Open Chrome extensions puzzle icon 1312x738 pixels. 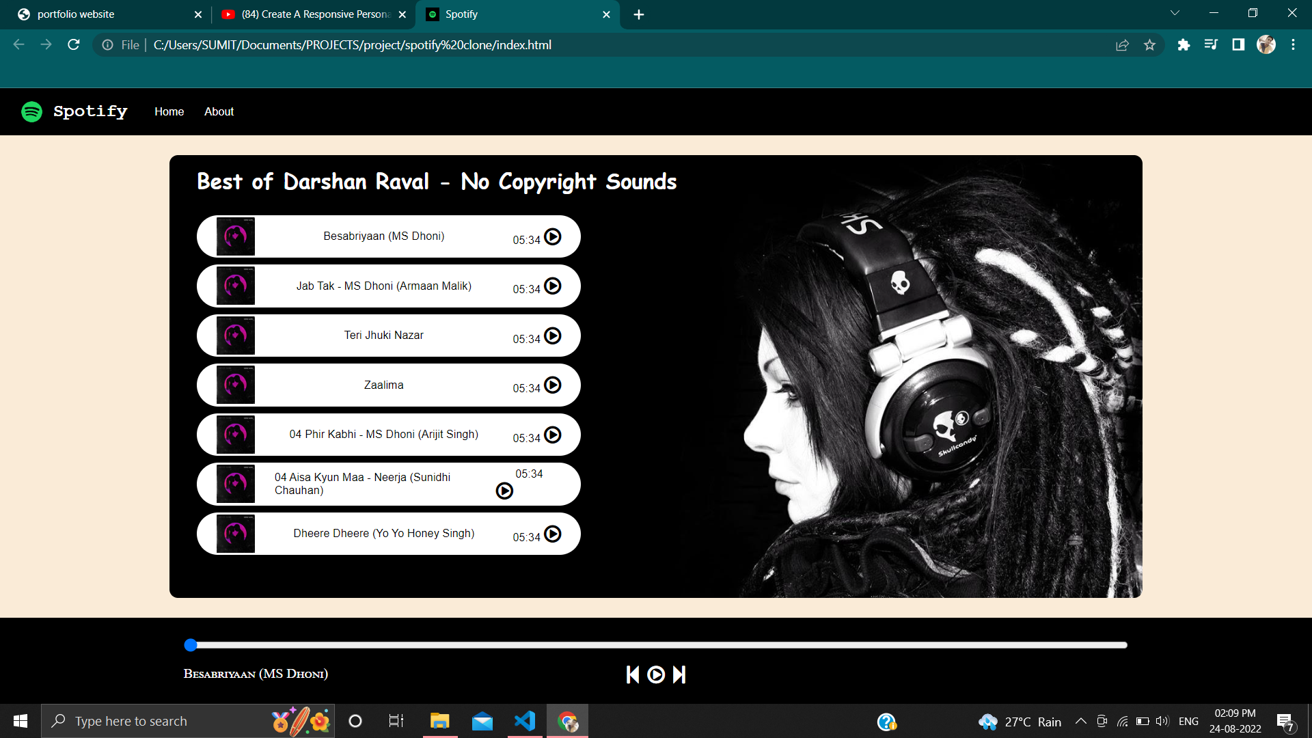tap(1184, 45)
